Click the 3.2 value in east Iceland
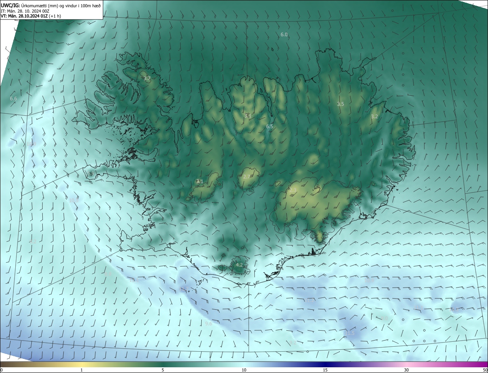 (374, 117)
